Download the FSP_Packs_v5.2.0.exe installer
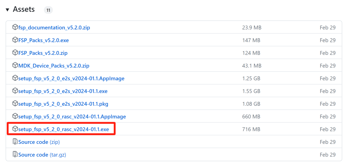346x165 pixels. (x=44, y=40)
